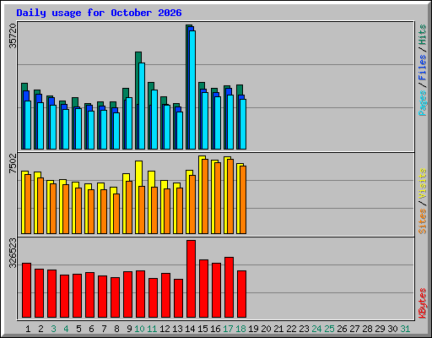The height and width of the screenshot is (338, 432).
Task: Click day label 21 on the x-axis
Action: tap(278, 329)
